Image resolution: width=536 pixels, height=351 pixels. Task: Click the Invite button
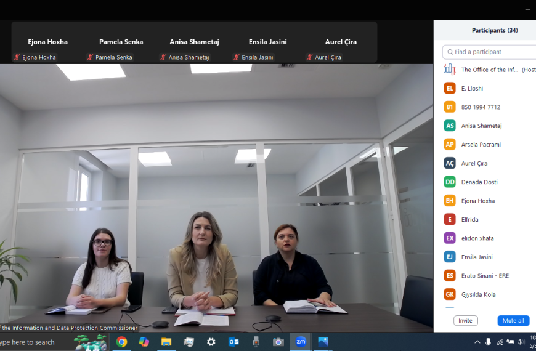pyautogui.click(x=465, y=321)
